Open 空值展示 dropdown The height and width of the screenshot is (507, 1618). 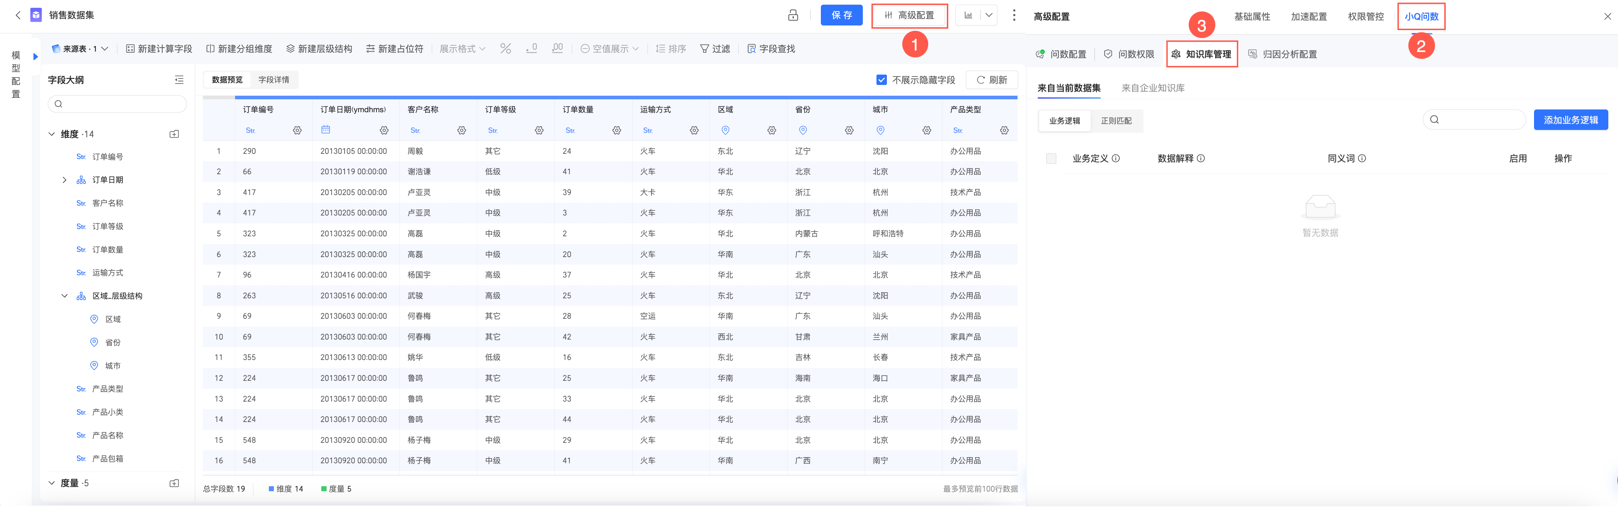click(x=609, y=48)
